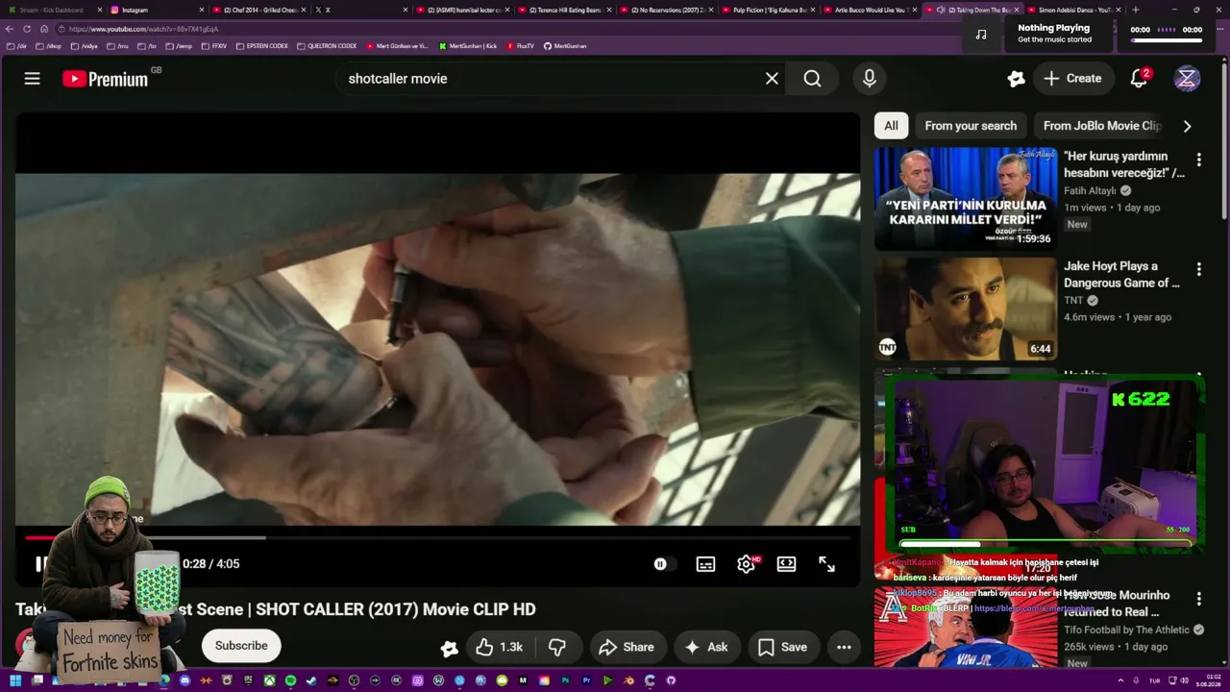Start voice search with microphone icon
The height and width of the screenshot is (692, 1230).
[870, 79]
